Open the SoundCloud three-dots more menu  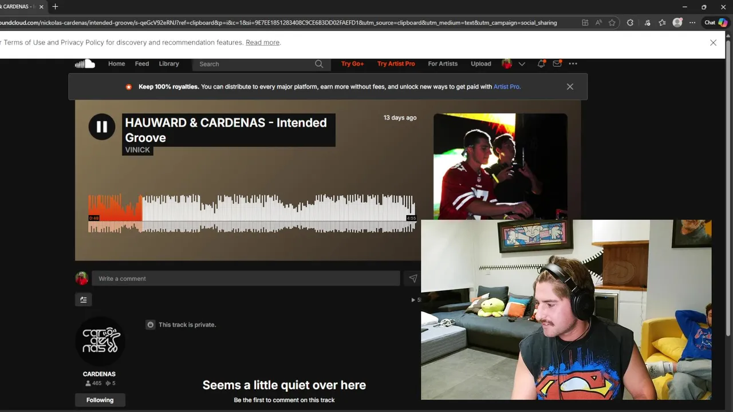click(573, 64)
